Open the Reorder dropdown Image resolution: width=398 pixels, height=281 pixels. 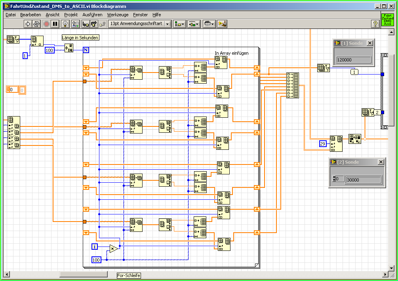(x=209, y=24)
